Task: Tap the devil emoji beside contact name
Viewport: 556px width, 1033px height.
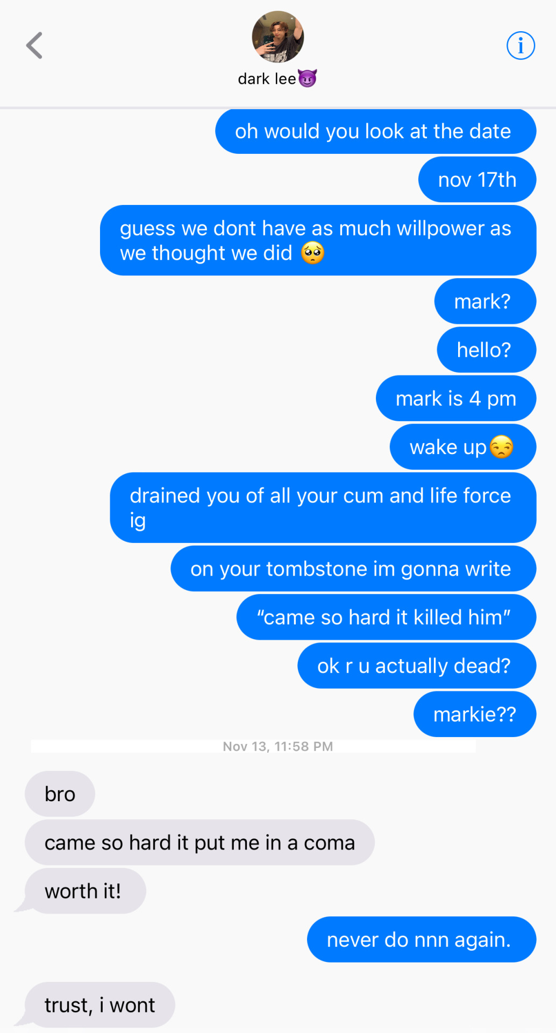Action: (x=307, y=79)
